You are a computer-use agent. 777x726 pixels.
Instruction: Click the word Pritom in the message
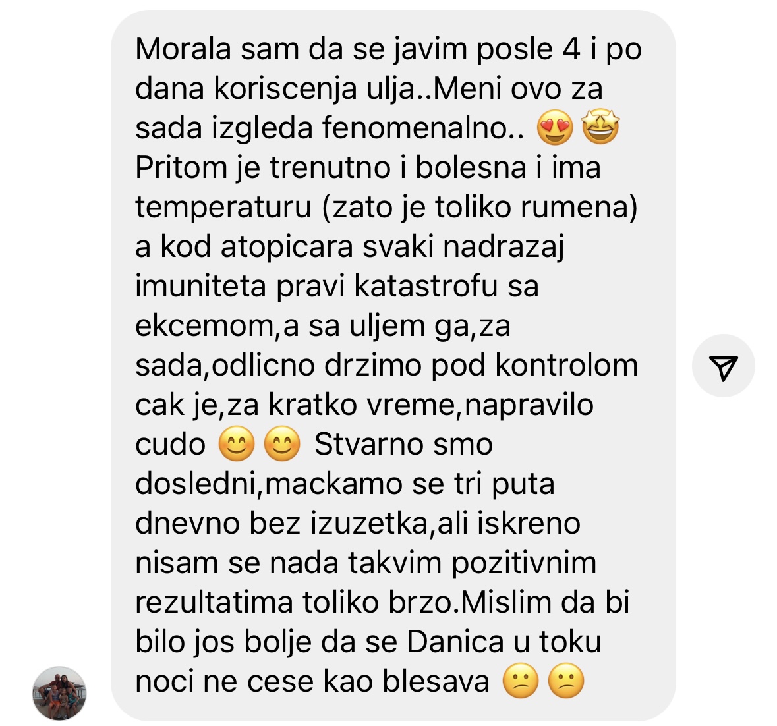(x=181, y=167)
